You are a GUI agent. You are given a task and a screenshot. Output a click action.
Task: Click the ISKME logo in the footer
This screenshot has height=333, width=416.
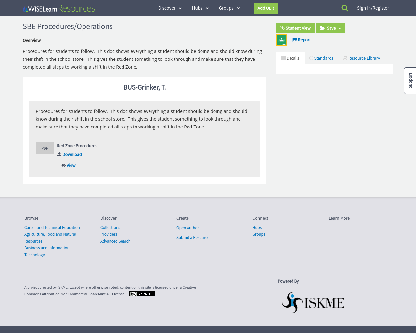click(313, 302)
